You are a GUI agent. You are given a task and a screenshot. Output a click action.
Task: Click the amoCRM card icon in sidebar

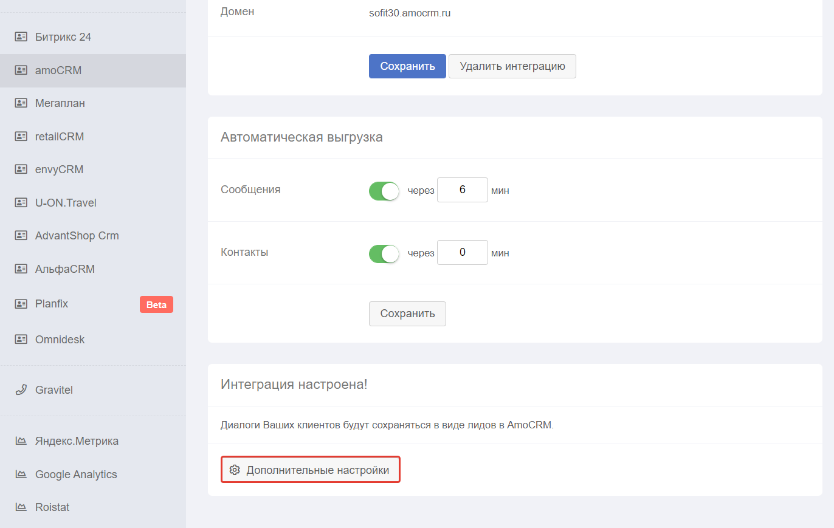21,70
